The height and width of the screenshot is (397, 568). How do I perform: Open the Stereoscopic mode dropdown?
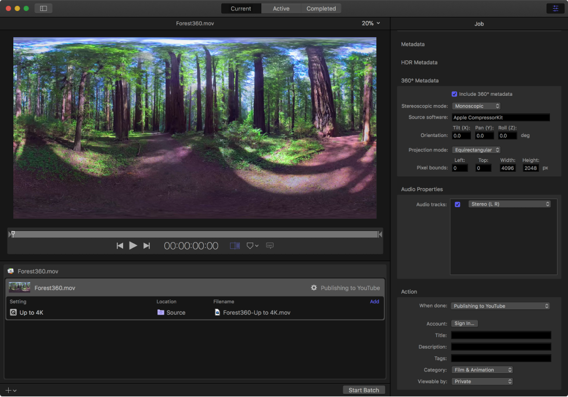476,106
